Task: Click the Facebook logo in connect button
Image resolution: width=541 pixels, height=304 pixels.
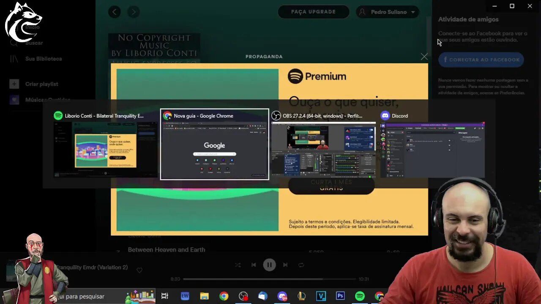Action: (445, 60)
